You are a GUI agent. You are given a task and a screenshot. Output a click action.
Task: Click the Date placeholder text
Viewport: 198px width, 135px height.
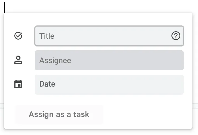coord(47,84)
